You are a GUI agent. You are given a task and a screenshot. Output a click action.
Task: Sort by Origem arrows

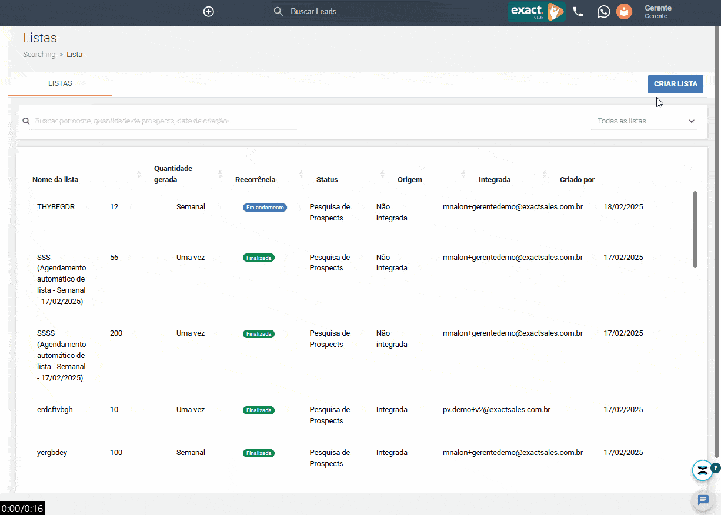(x=463, y=174)
